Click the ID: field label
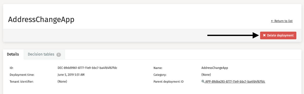304x94 pixels. 11,68
